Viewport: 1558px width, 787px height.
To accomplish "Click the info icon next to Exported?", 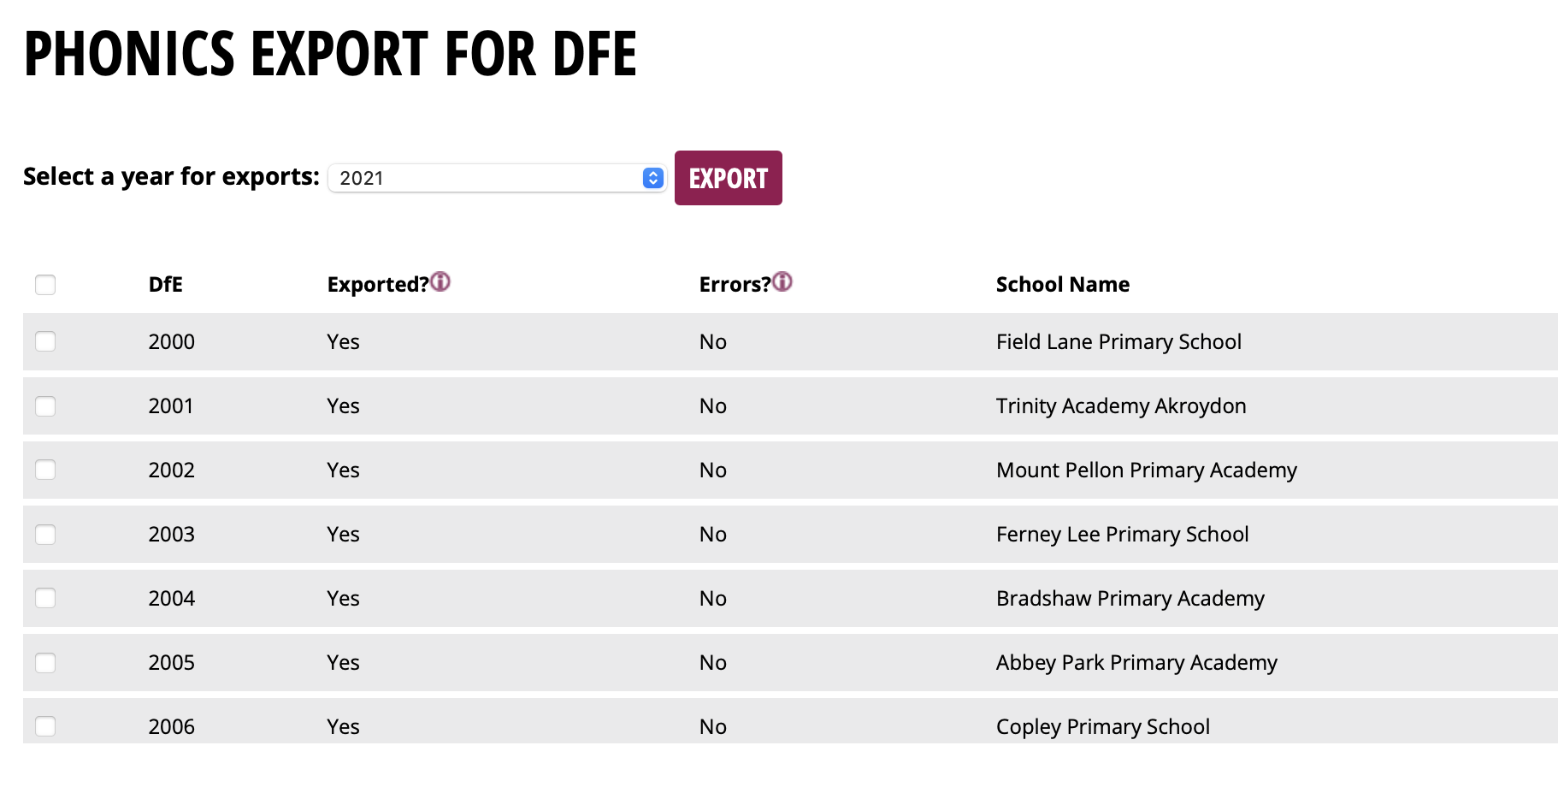I will [440, 281].
